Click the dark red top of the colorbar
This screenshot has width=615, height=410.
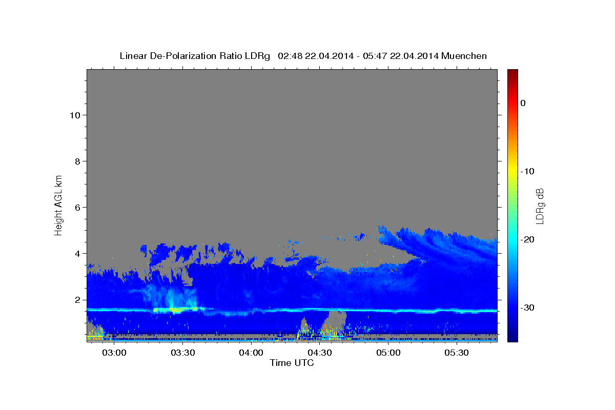pyautogui.click(x=512, y=74)
